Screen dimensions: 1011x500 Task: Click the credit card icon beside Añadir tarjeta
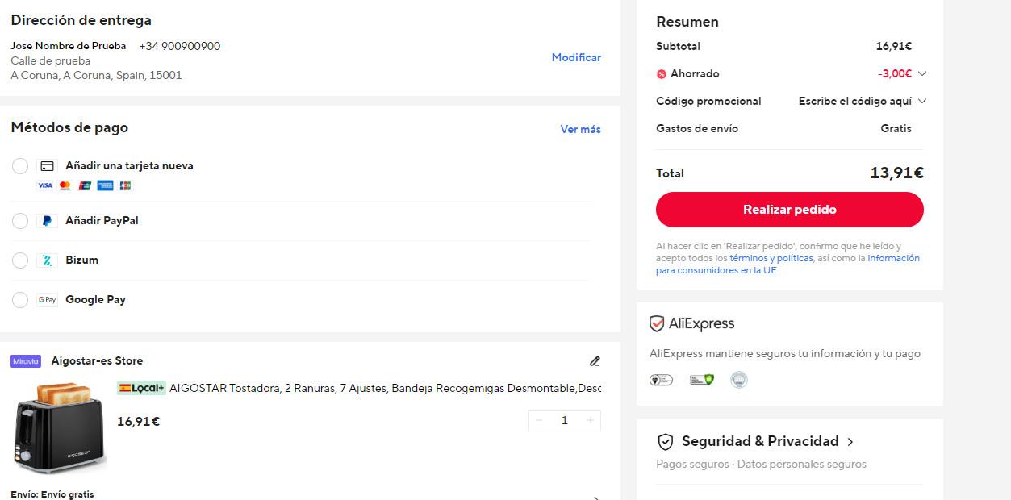[47, 166]
